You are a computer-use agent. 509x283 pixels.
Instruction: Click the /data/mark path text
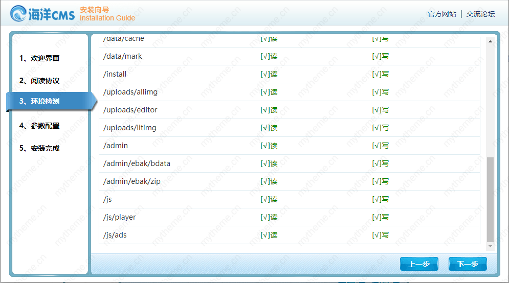123,56
